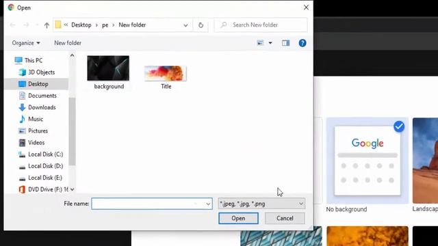
Task: Open Documents in the sidebar
Action: point(42,96)
